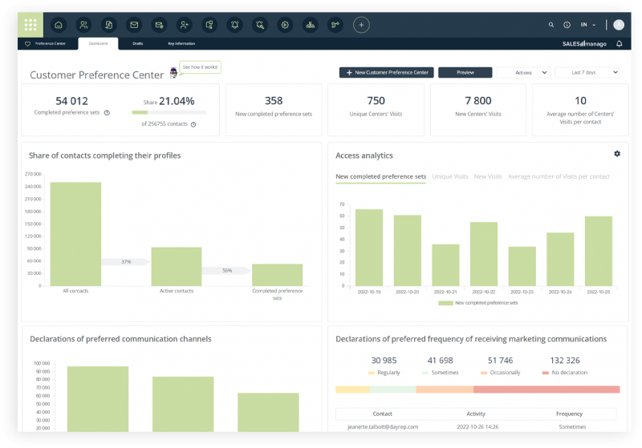Image resolution: width=642 pixels, height=448 pixels.
Task: Open the bell with magnifier icon
Action: pyautogui.click(x=260, y=25)
